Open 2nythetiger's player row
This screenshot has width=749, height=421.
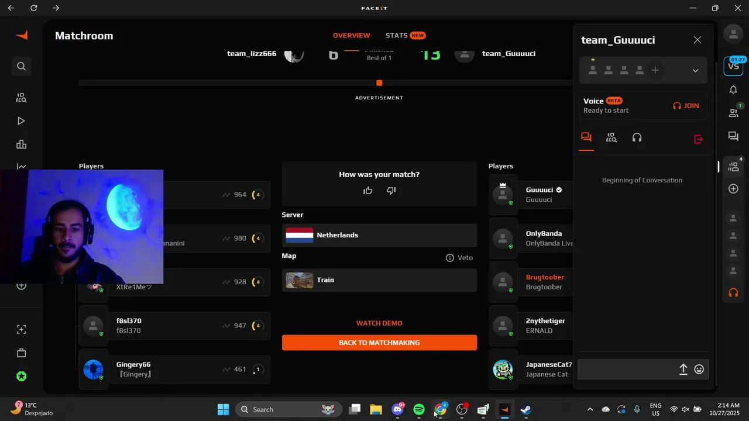click(x=531, y=326)
